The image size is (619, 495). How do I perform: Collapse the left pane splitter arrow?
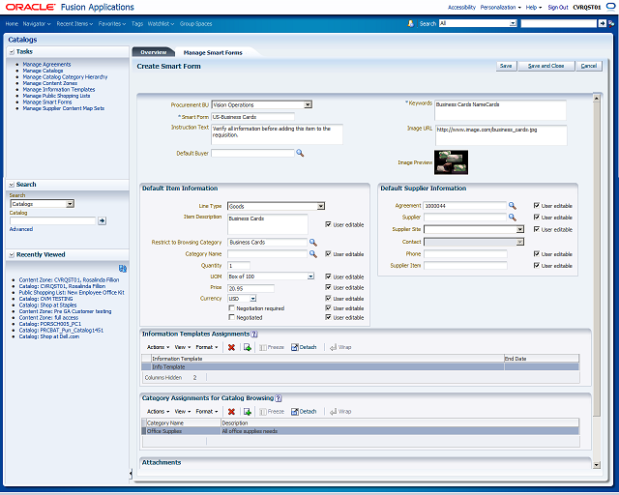click(x=131, y=473)
